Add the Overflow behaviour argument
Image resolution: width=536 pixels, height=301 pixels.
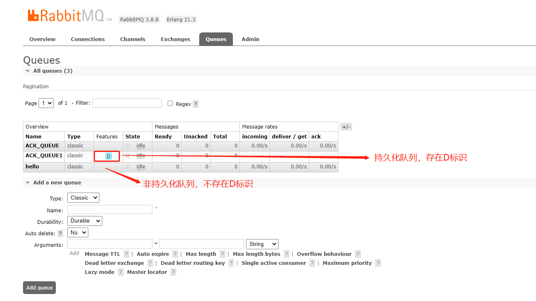324,254
